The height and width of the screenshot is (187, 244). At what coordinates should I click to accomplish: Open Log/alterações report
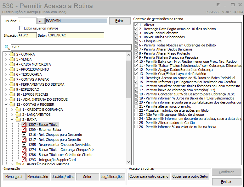[x=112, y=177]
